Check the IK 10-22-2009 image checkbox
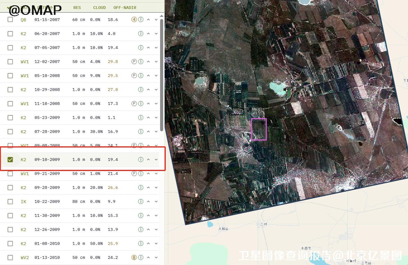This screenshot has height=265, width=408. (x=10, y=201)
